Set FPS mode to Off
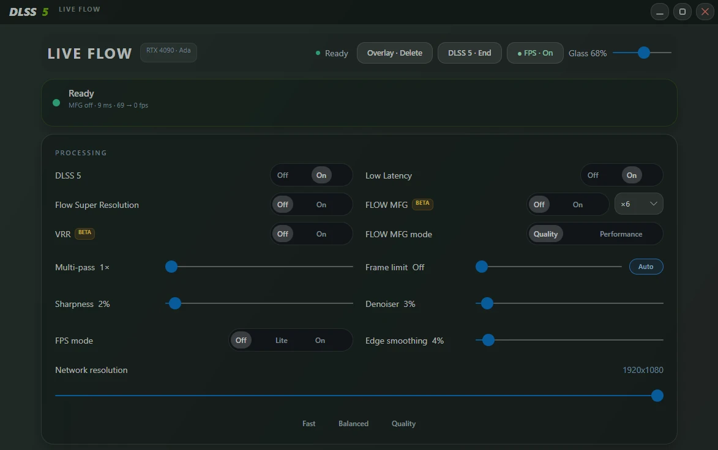The image size is (718, 450). coord(241,340)
